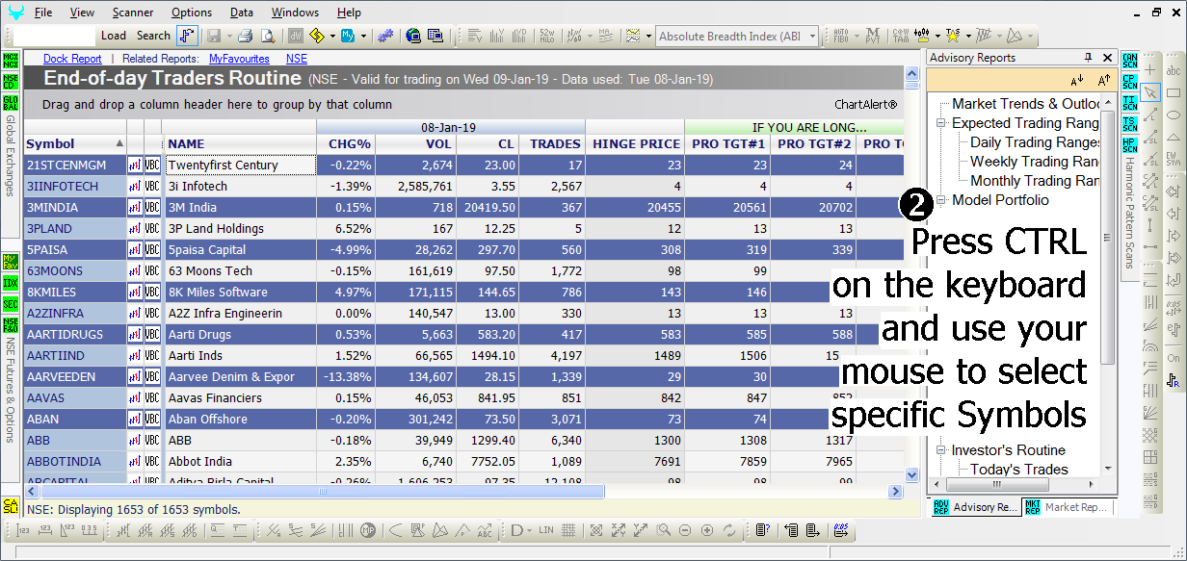Select the AARTIDRUGS symbol row
The height and width of the screenshot is (561, 1187).
464,335
